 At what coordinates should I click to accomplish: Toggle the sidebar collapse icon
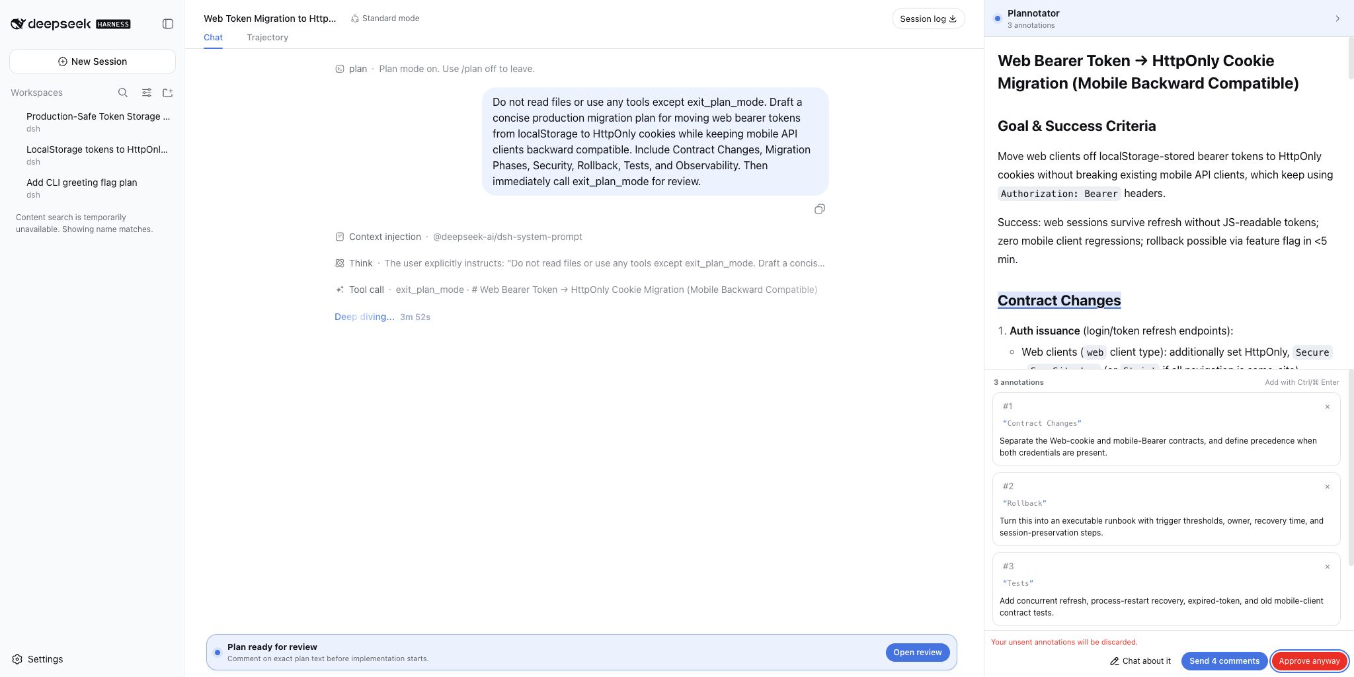(168, 24)
